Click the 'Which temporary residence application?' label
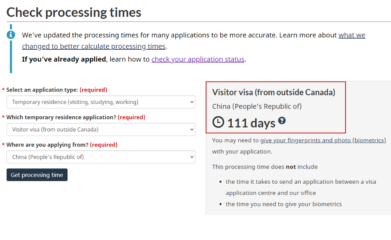 pos(61,117)
